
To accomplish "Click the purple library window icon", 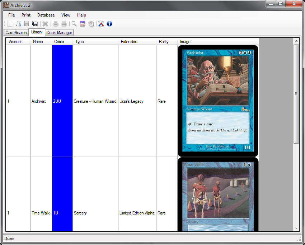I will pyautogui.click(x=83, y=24).
